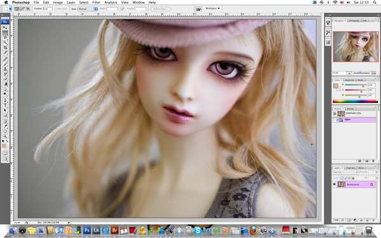The width and height of the screenshot is (381, 238).
Task: Toggle the Anti-alias checkbox
Action: point(56,9)
